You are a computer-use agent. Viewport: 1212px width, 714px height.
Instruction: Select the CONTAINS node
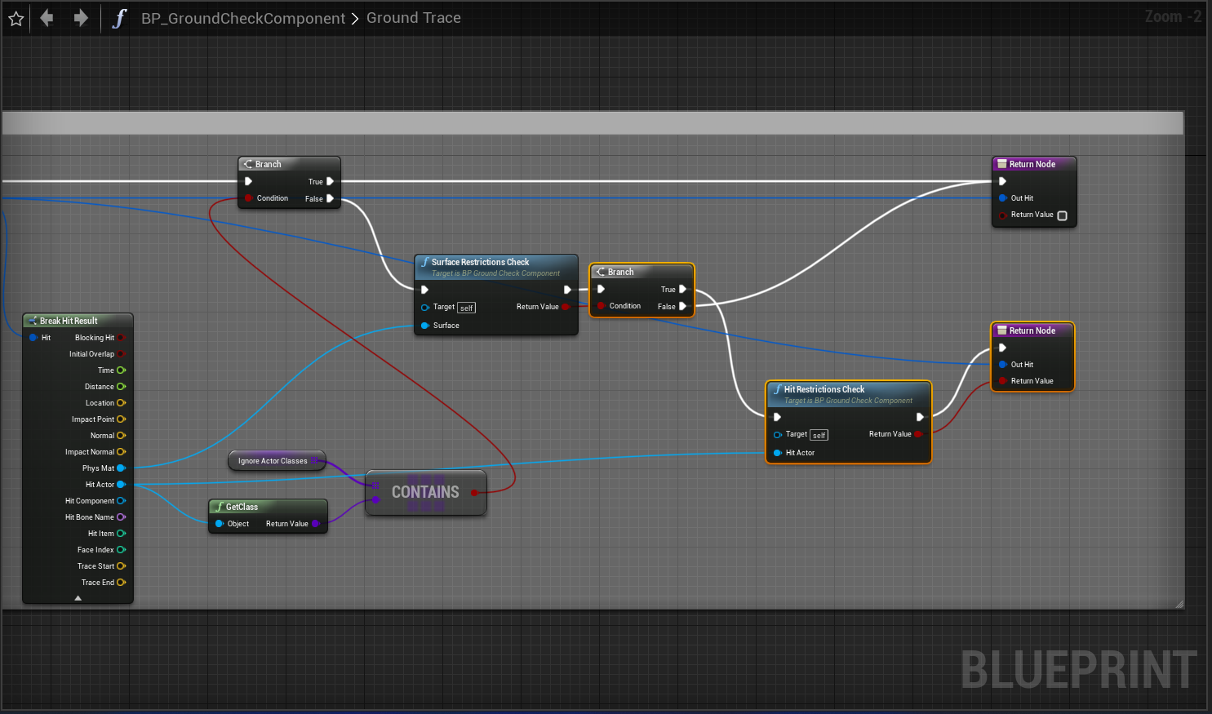[425, 492]
